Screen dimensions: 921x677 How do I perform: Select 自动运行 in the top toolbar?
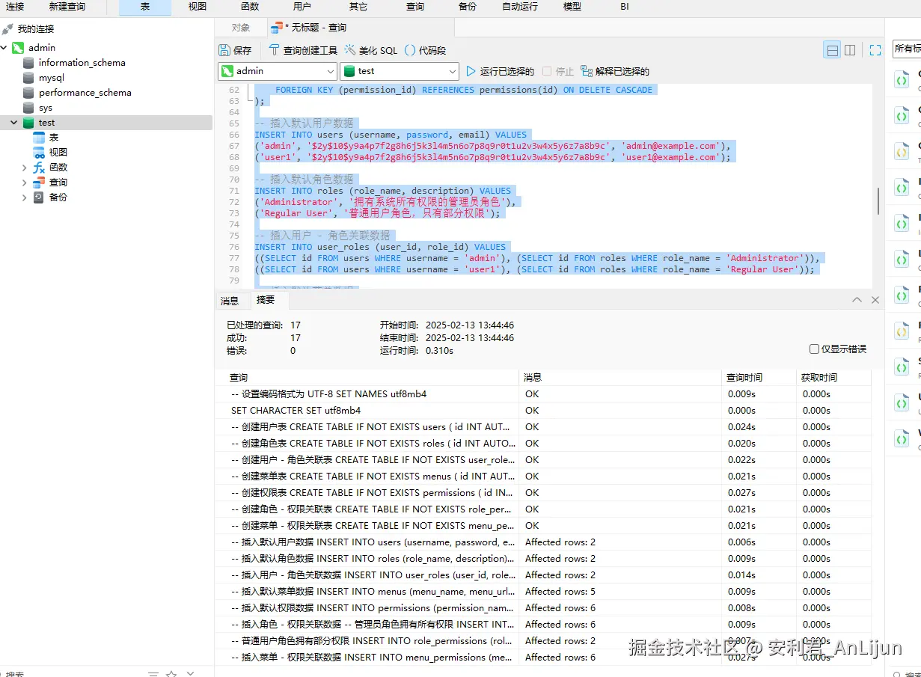click(520, 7)
